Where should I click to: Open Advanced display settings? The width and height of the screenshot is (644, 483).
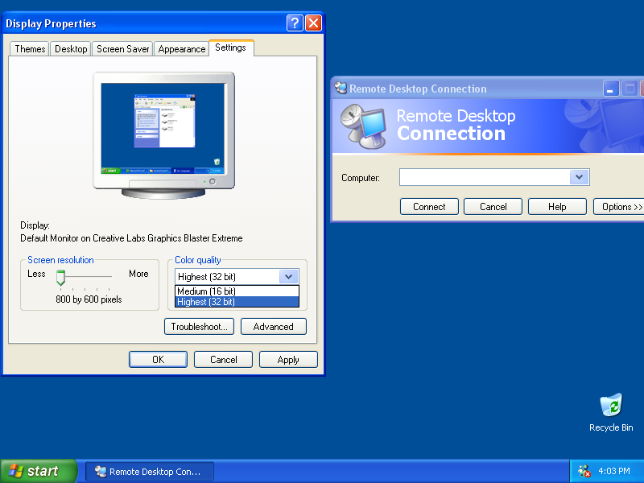pos(274,327)
